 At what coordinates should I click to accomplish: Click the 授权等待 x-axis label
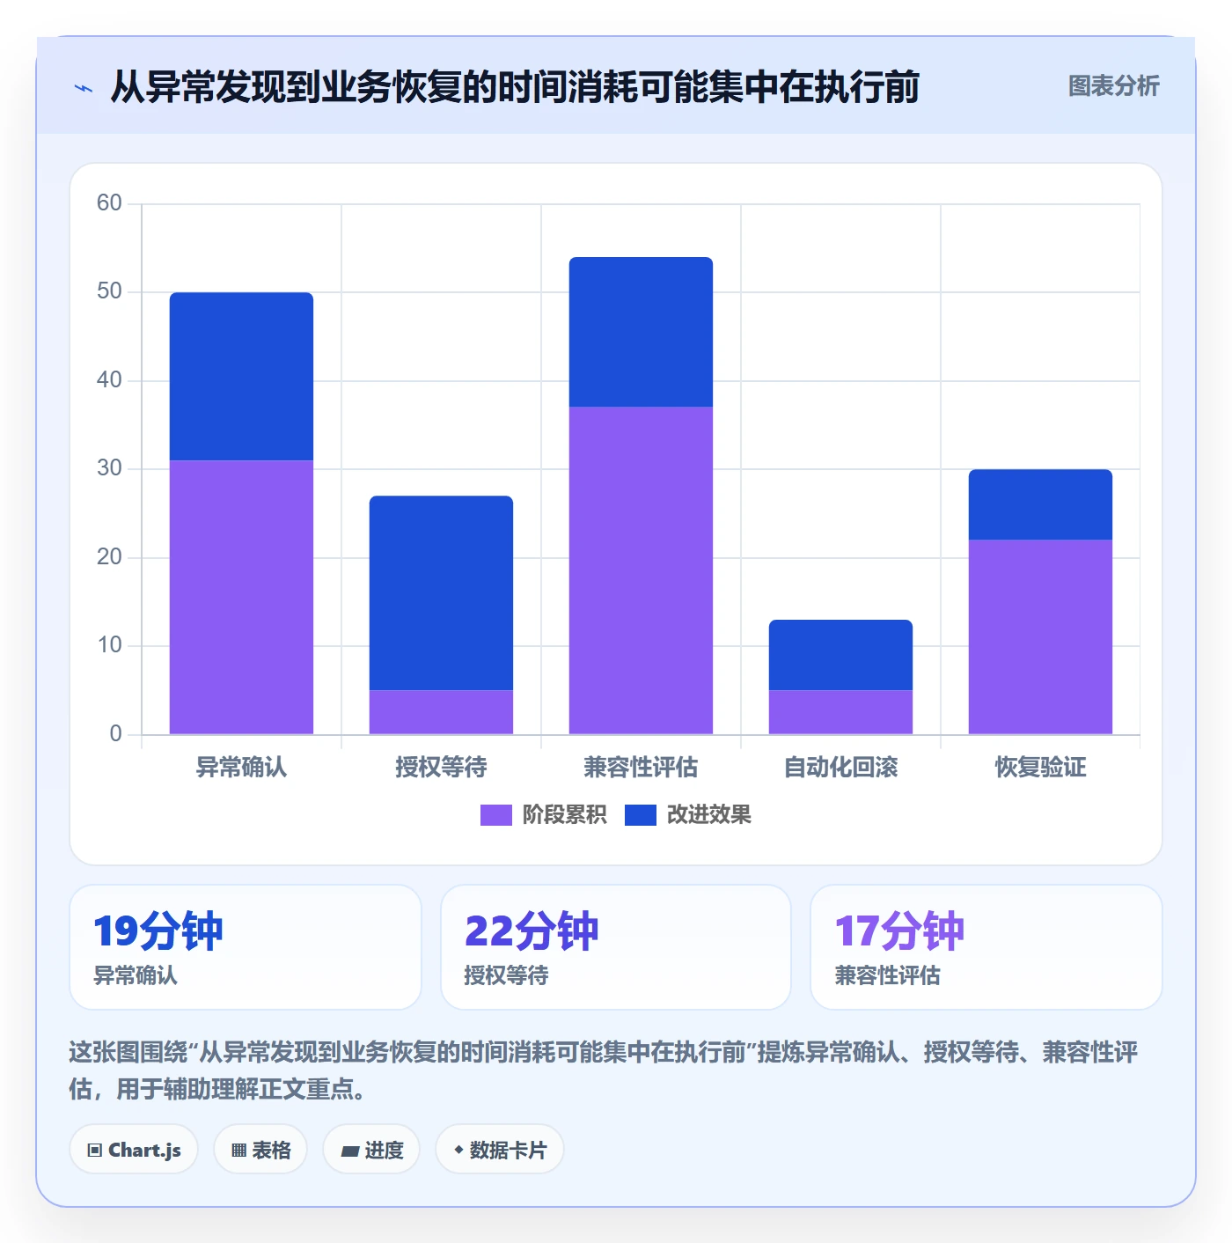click(x=441, y=768)
